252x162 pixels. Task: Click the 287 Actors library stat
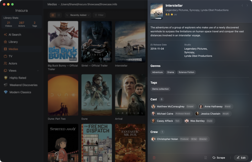[x=22, y=24]
